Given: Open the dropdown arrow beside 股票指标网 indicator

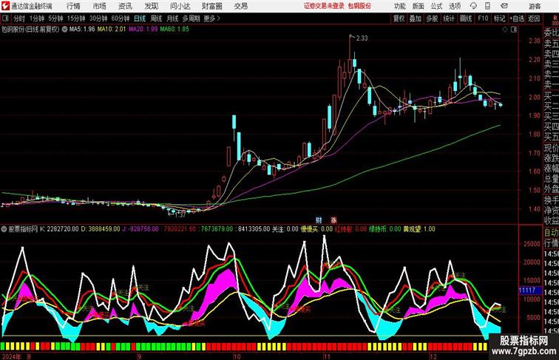Looking at the screenshot, I should pos(4,229).
